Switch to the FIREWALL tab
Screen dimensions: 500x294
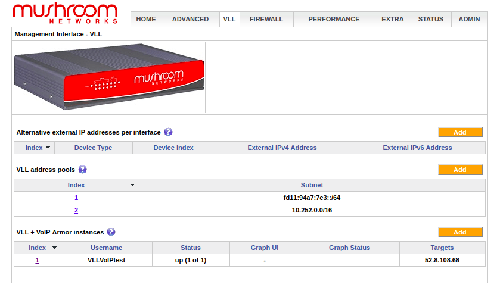click(266, 19)
